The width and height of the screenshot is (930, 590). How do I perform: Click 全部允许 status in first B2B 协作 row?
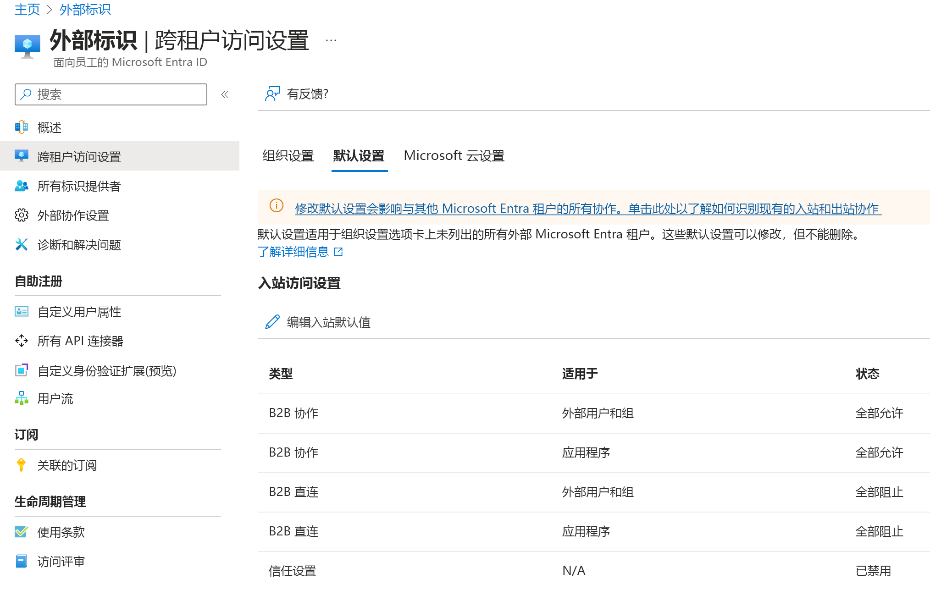879,413
